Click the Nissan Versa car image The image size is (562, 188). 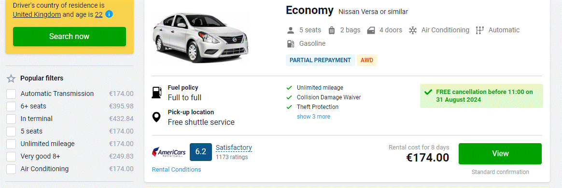click(200, 38)
